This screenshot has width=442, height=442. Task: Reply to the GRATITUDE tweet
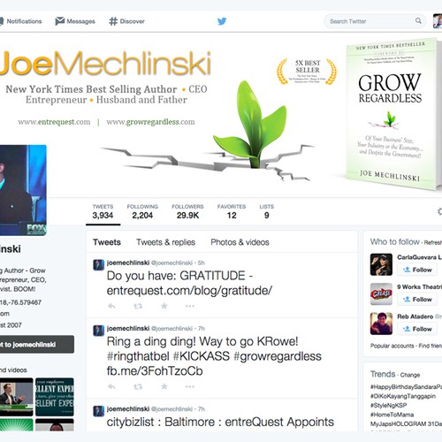tap(111, 306)
